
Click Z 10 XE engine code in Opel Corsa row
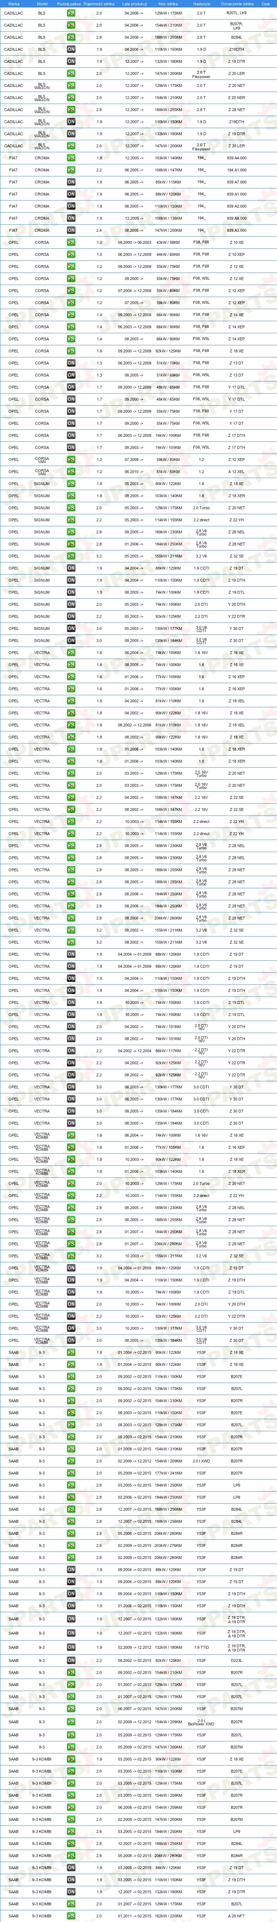tap(237, 242)
